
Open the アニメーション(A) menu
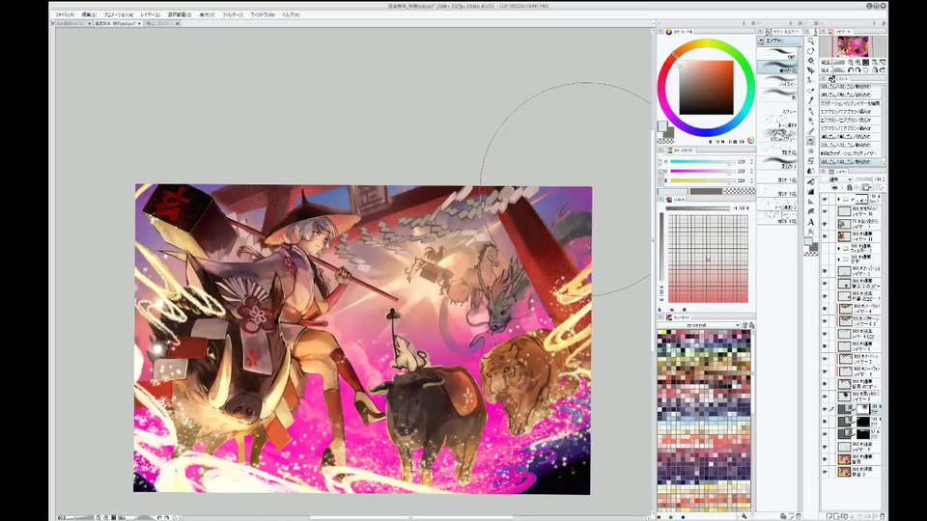click(119, 14)
